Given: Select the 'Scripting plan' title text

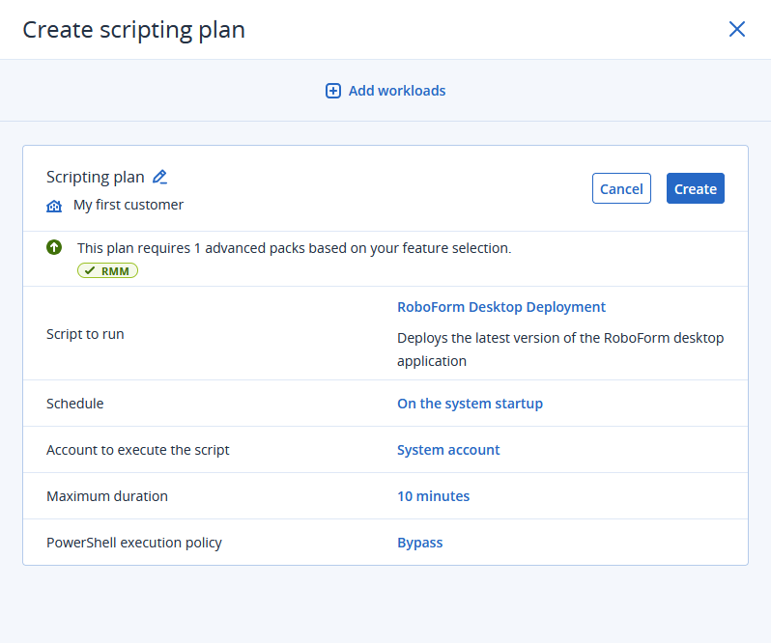Looking at the screenshot, I should click(96, 177).
